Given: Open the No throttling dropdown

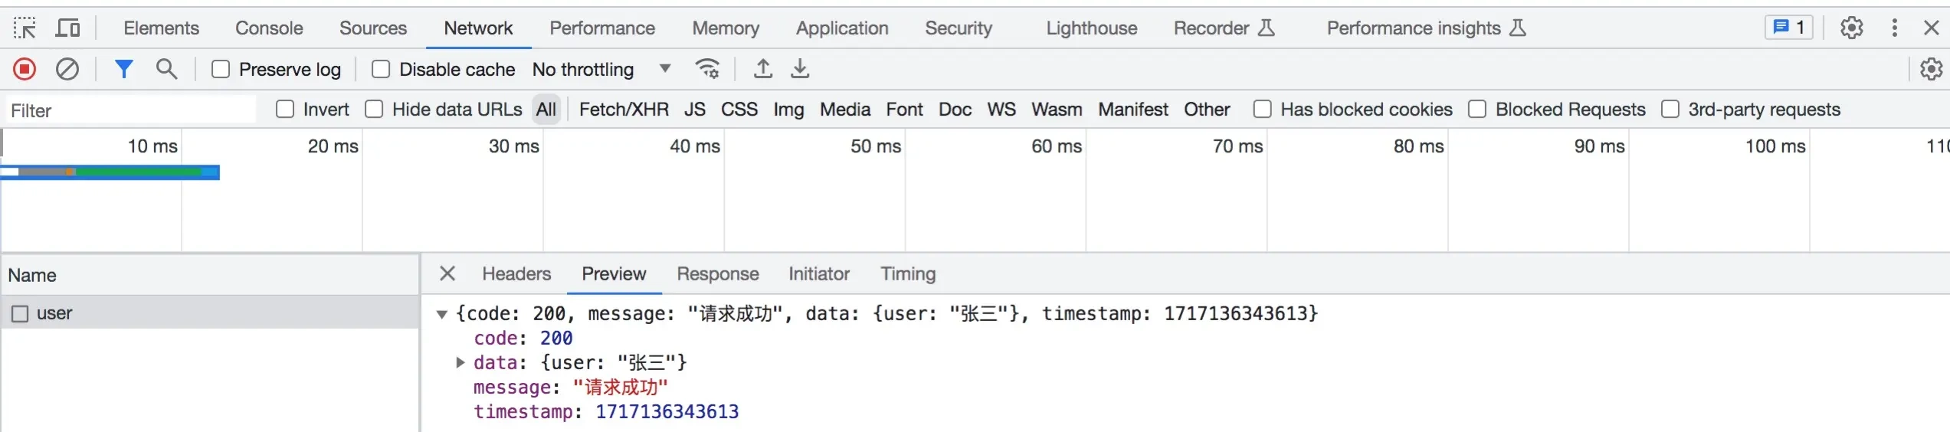Looking at the screenshot, I should tap(601, 70).
